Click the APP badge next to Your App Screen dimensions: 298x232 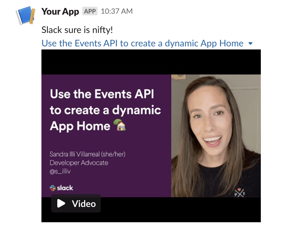pyautogui.click(x=90, y=11)
